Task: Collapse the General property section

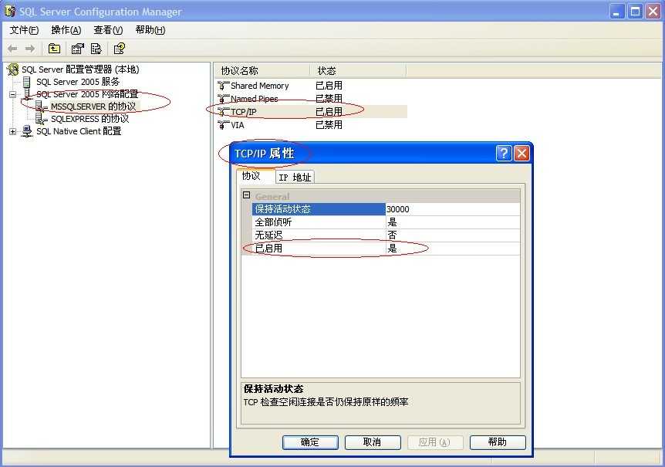Action: click(x=246, y=195)
